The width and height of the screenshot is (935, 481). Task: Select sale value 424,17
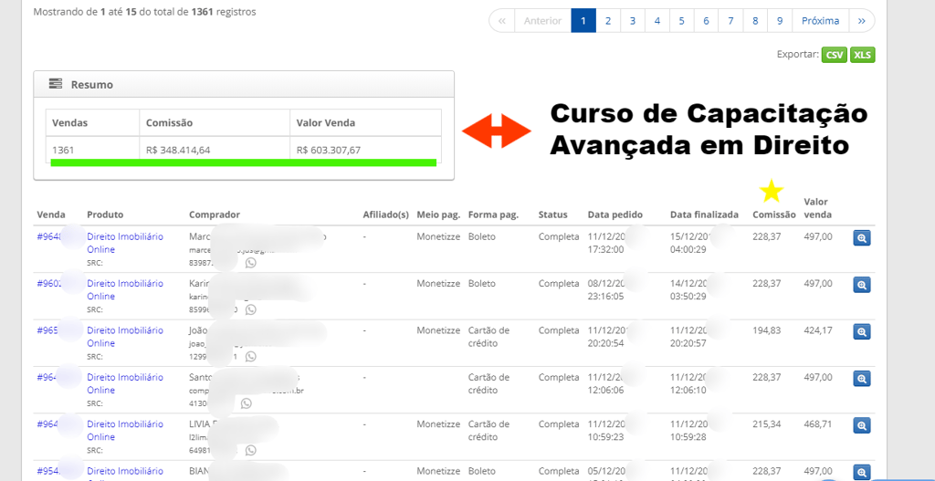coord(817,330)
